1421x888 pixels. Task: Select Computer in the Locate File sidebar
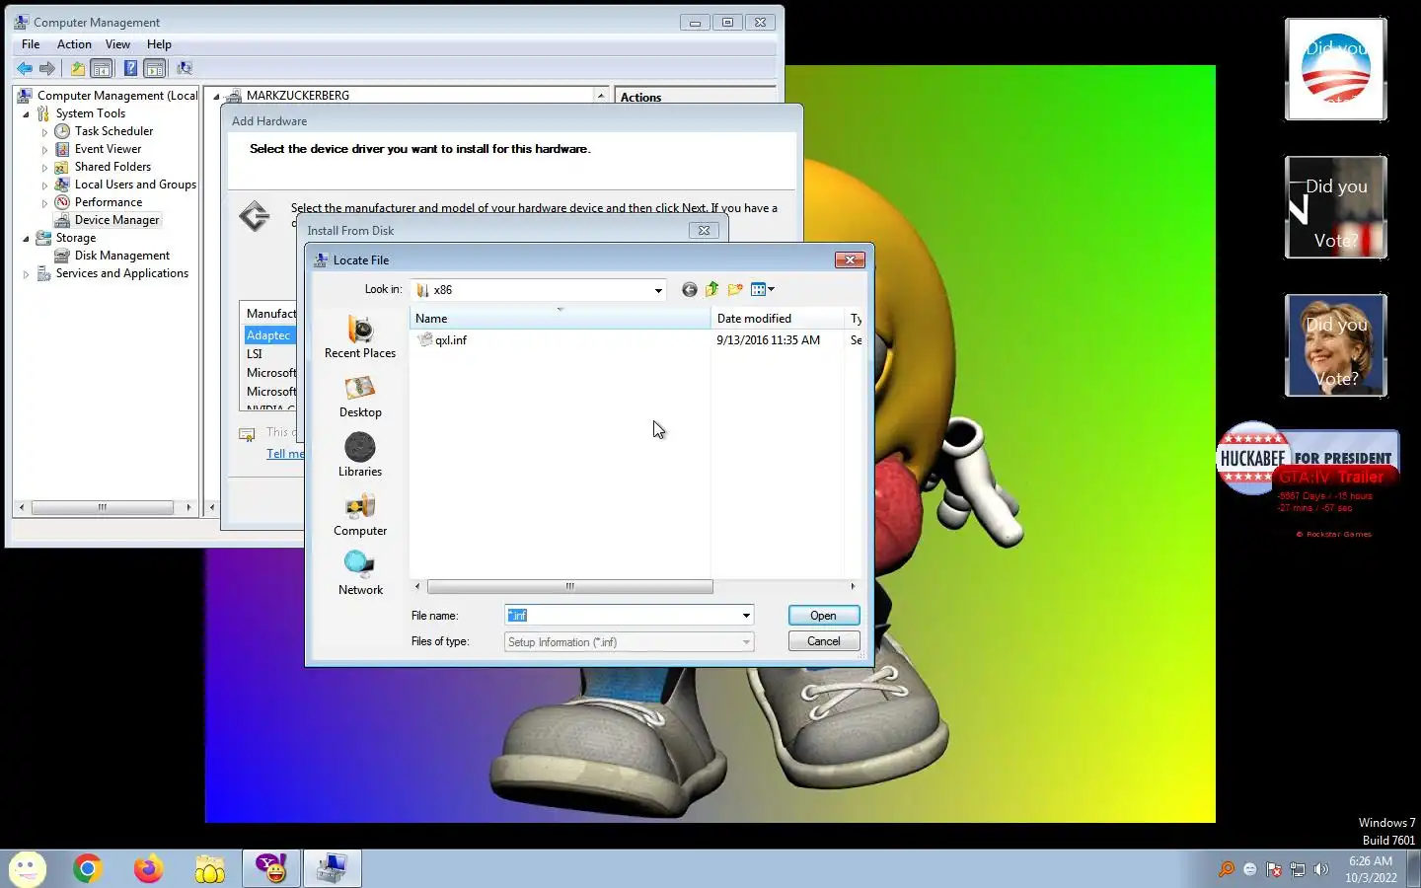tap(360, 515)
